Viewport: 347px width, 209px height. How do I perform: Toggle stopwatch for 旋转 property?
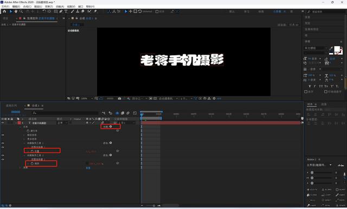pos(32,163)
